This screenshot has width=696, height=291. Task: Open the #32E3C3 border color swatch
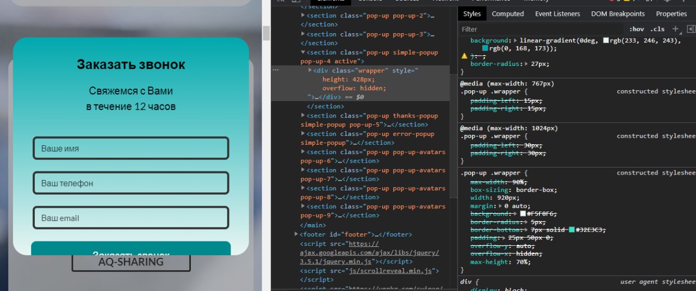[x=572, y=230]
